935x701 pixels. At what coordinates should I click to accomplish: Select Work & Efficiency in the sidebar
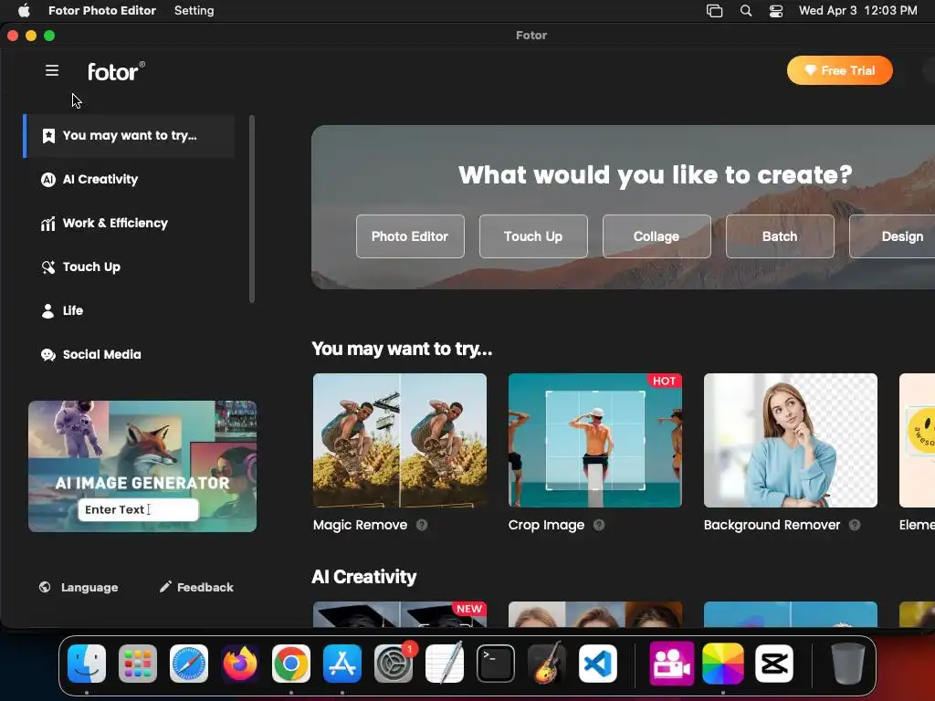coord(130,224)
